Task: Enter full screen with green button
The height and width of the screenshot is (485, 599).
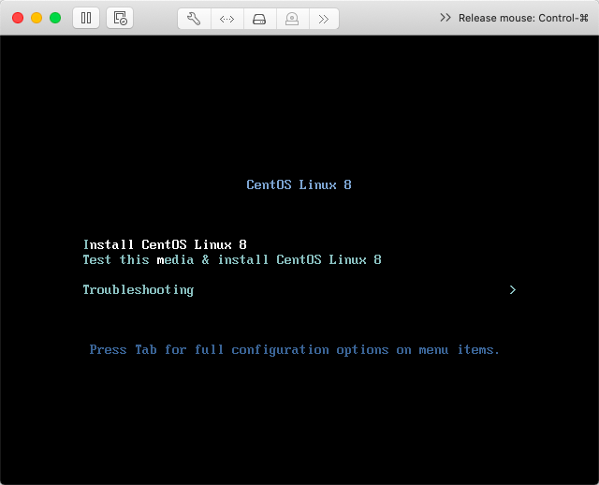Action: coord(55,18)
